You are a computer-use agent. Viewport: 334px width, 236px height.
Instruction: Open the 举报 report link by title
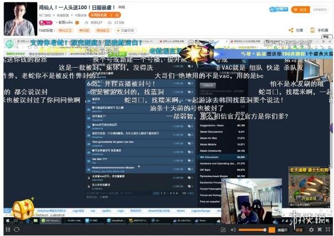[122, 7]
